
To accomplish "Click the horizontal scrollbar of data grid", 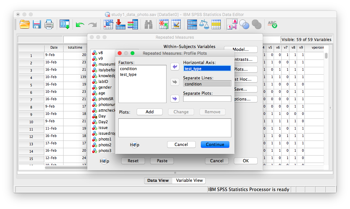I will coord(66,168).
